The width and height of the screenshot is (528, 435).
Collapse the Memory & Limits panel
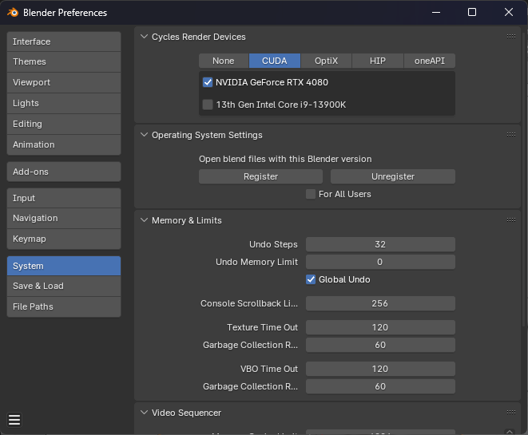click(x=144, y=220)
